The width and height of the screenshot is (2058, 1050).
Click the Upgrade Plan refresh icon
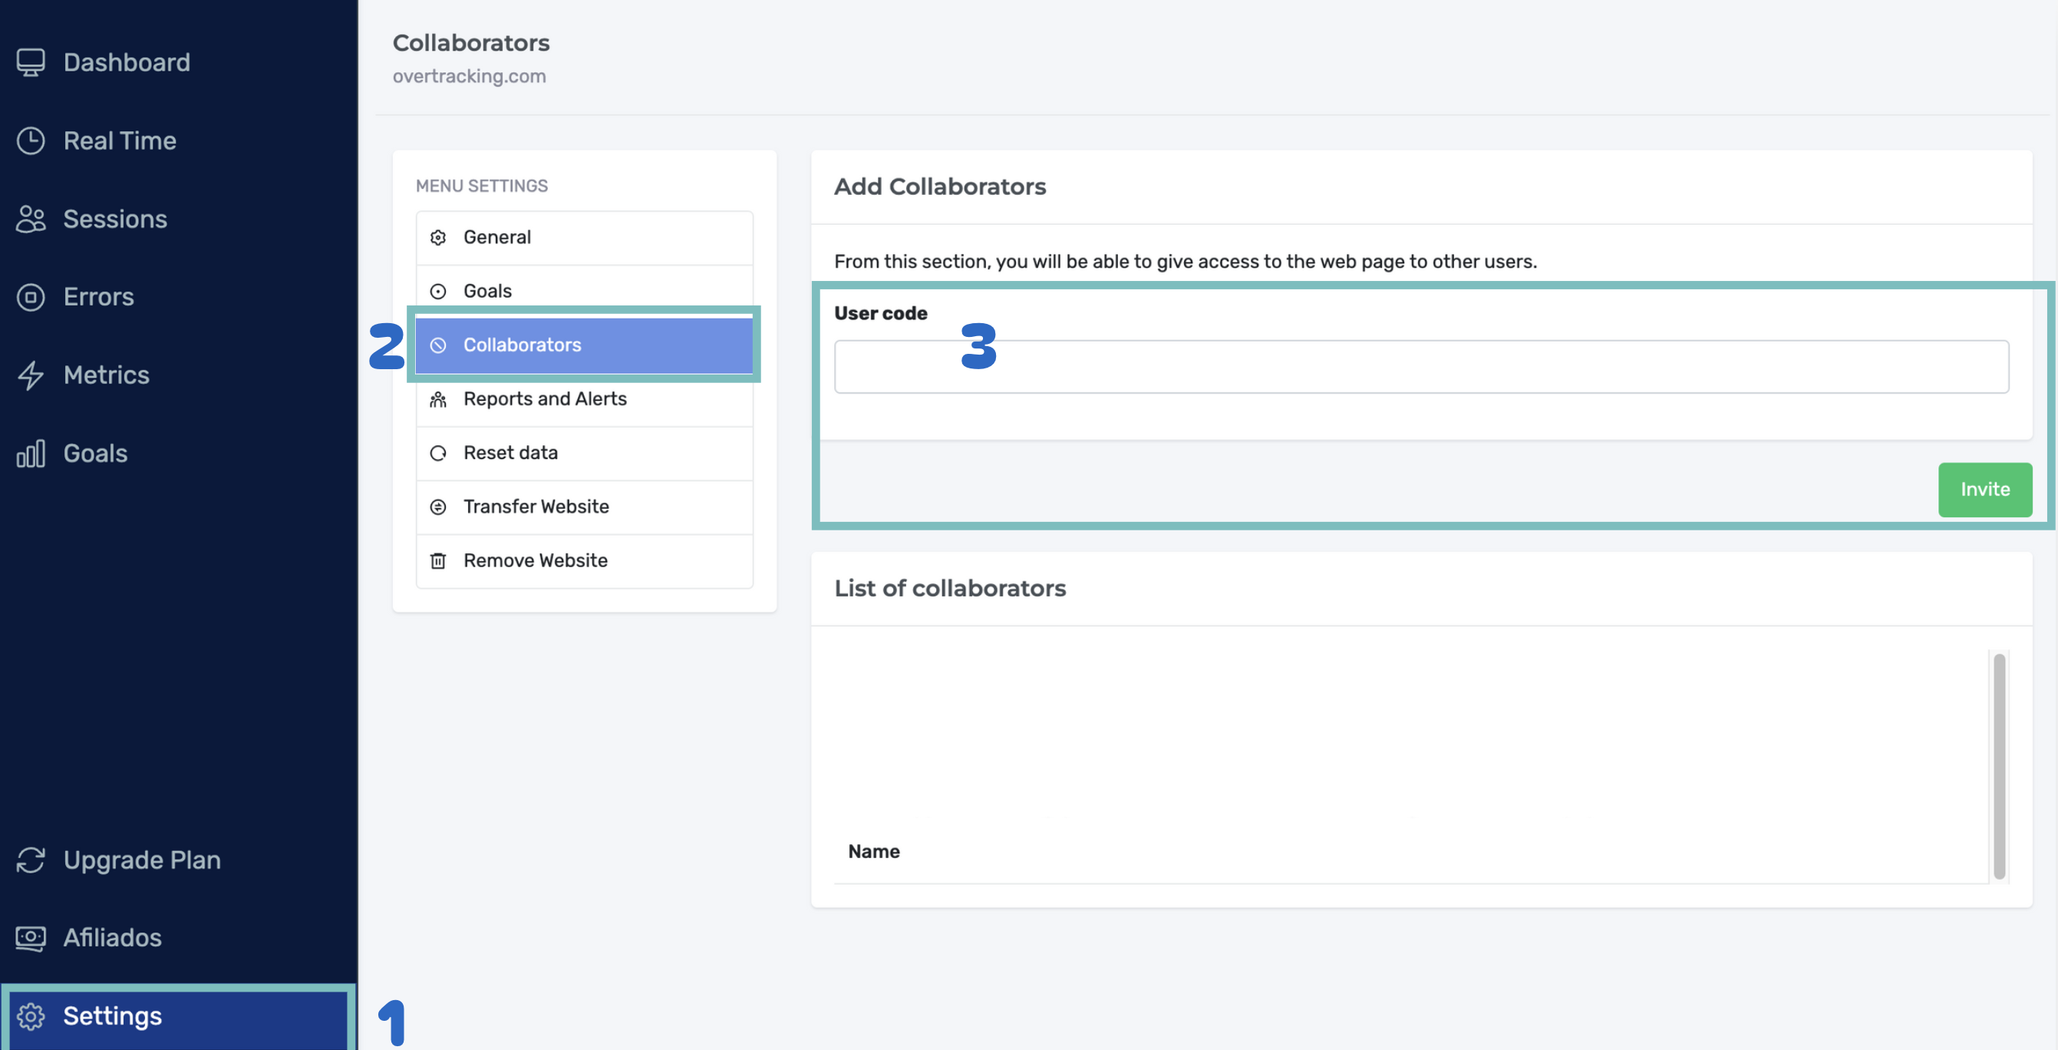pos(31,860)
